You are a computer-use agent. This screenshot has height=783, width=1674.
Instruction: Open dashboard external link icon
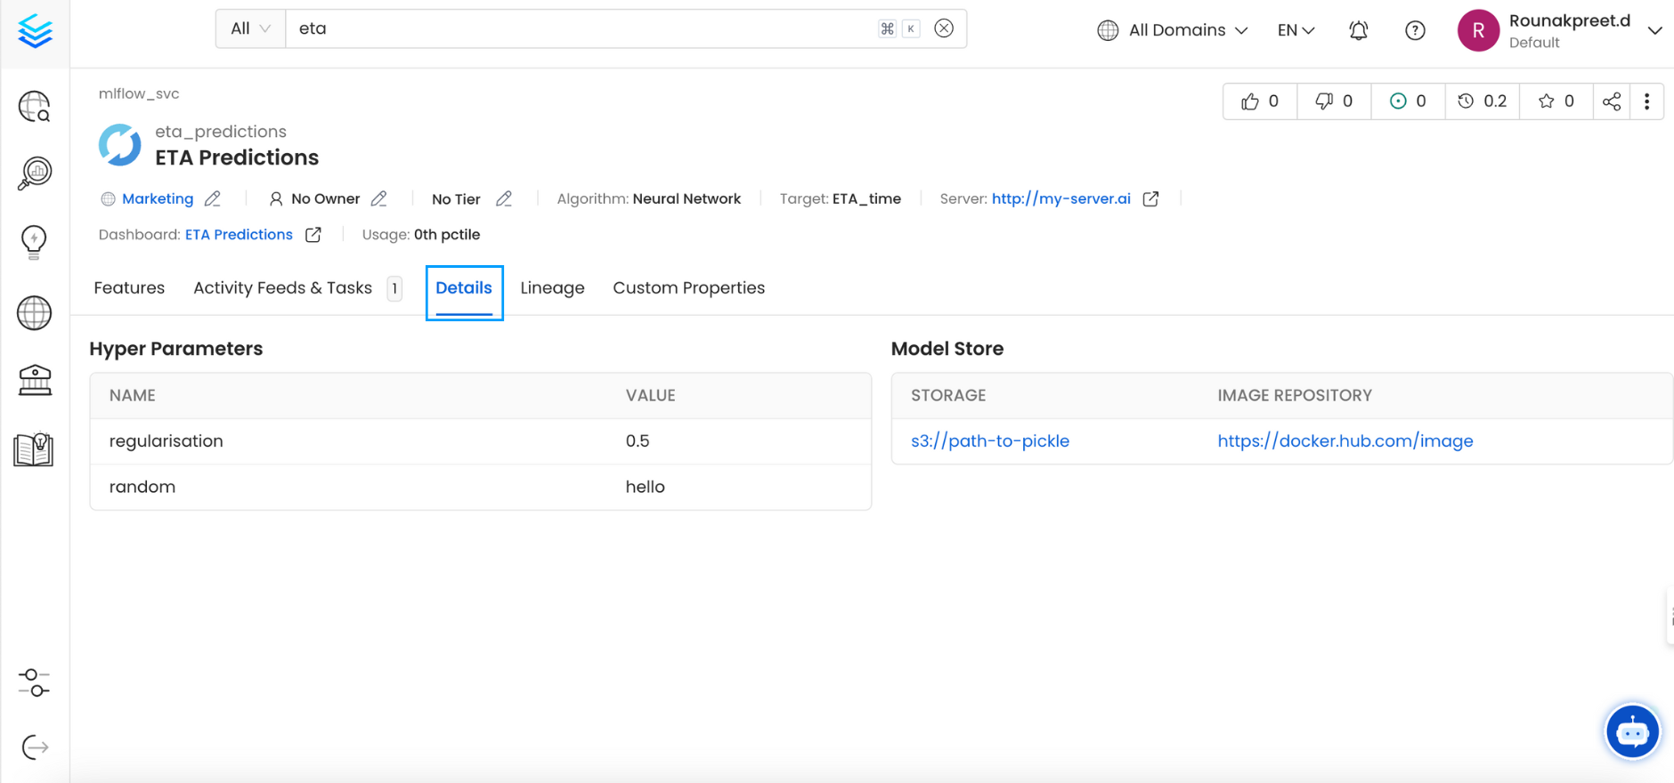[x=313, y=235]
